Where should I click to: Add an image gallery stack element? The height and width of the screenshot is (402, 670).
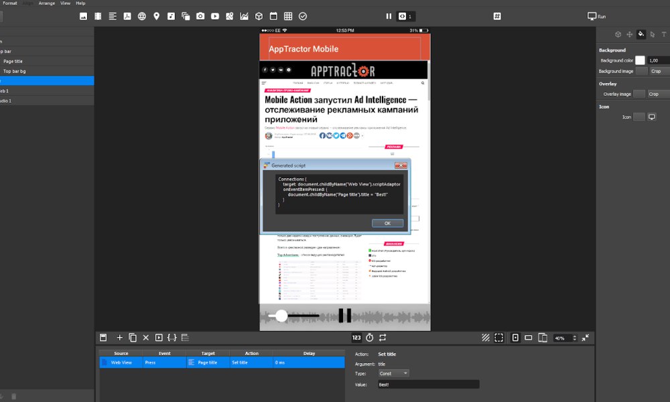pos(186,16)
